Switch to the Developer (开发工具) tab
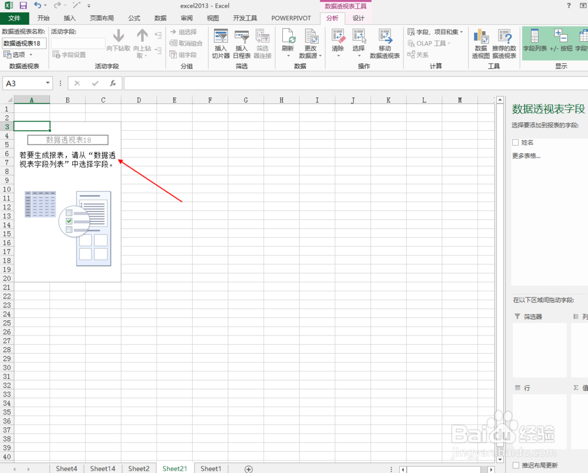The image size is (588, 473). [x=245, y=18]
